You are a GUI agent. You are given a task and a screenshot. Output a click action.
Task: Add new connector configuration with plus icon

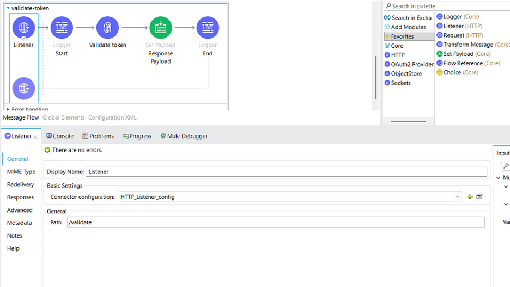click(x=470, y=197)
